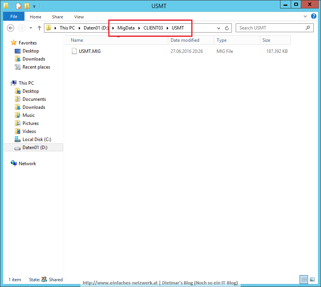Viewport: 321px width, 287px height.
Task: Open Downloads under This PC
Action: click(34, 107)
